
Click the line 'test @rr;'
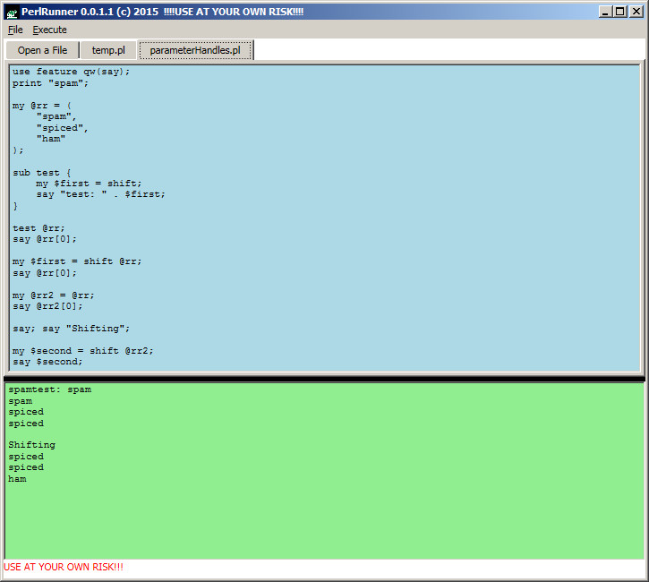38,228
